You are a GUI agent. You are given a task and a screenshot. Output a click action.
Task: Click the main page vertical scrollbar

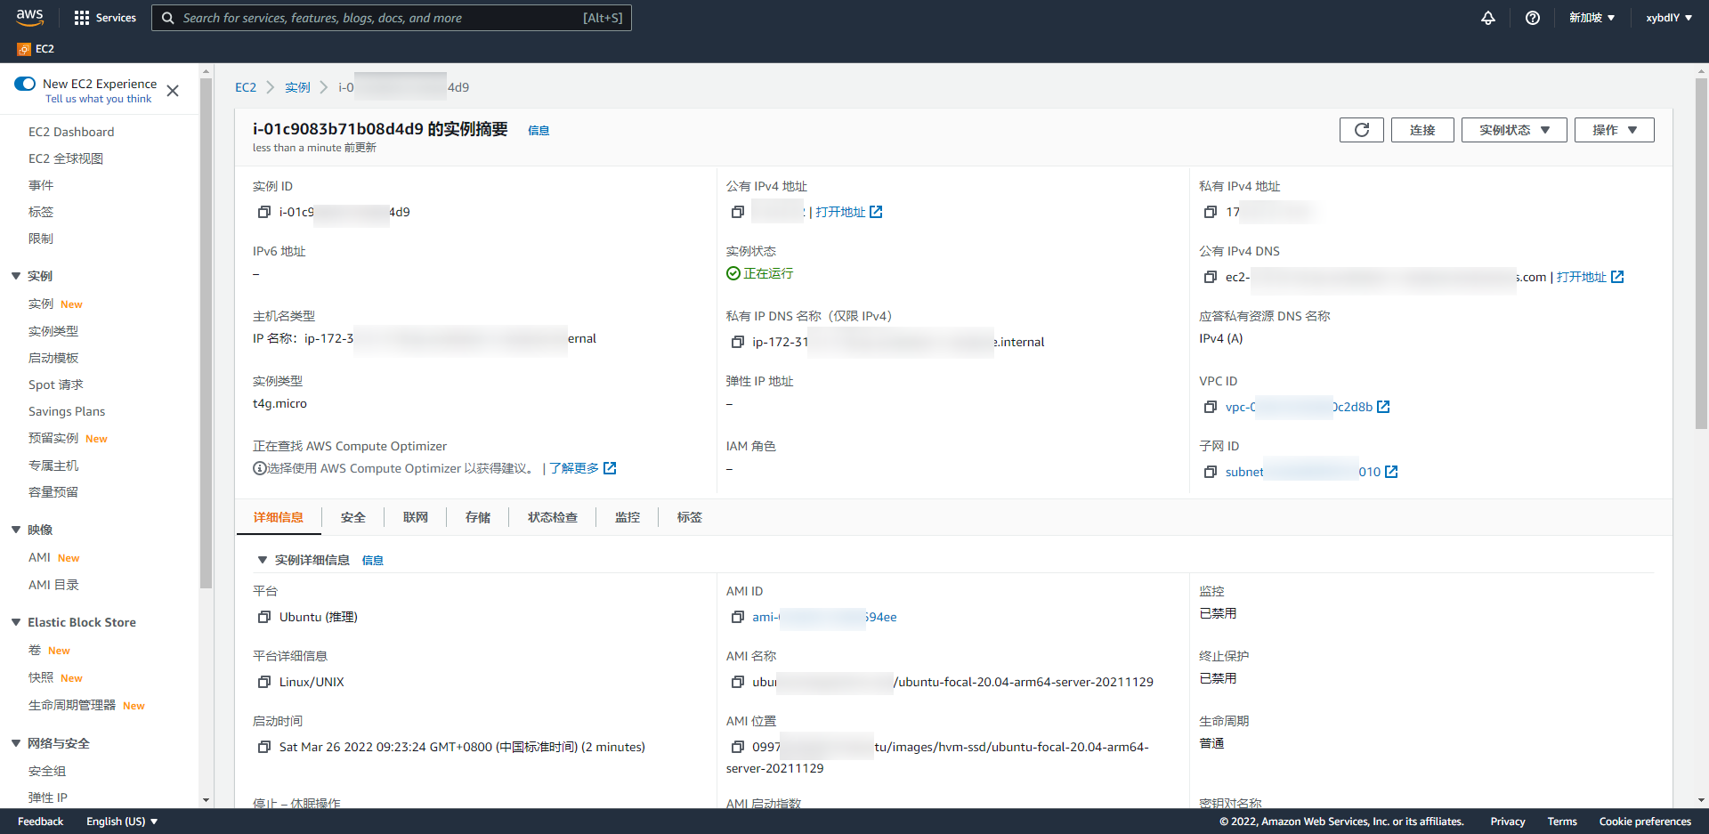(1702, 254)
